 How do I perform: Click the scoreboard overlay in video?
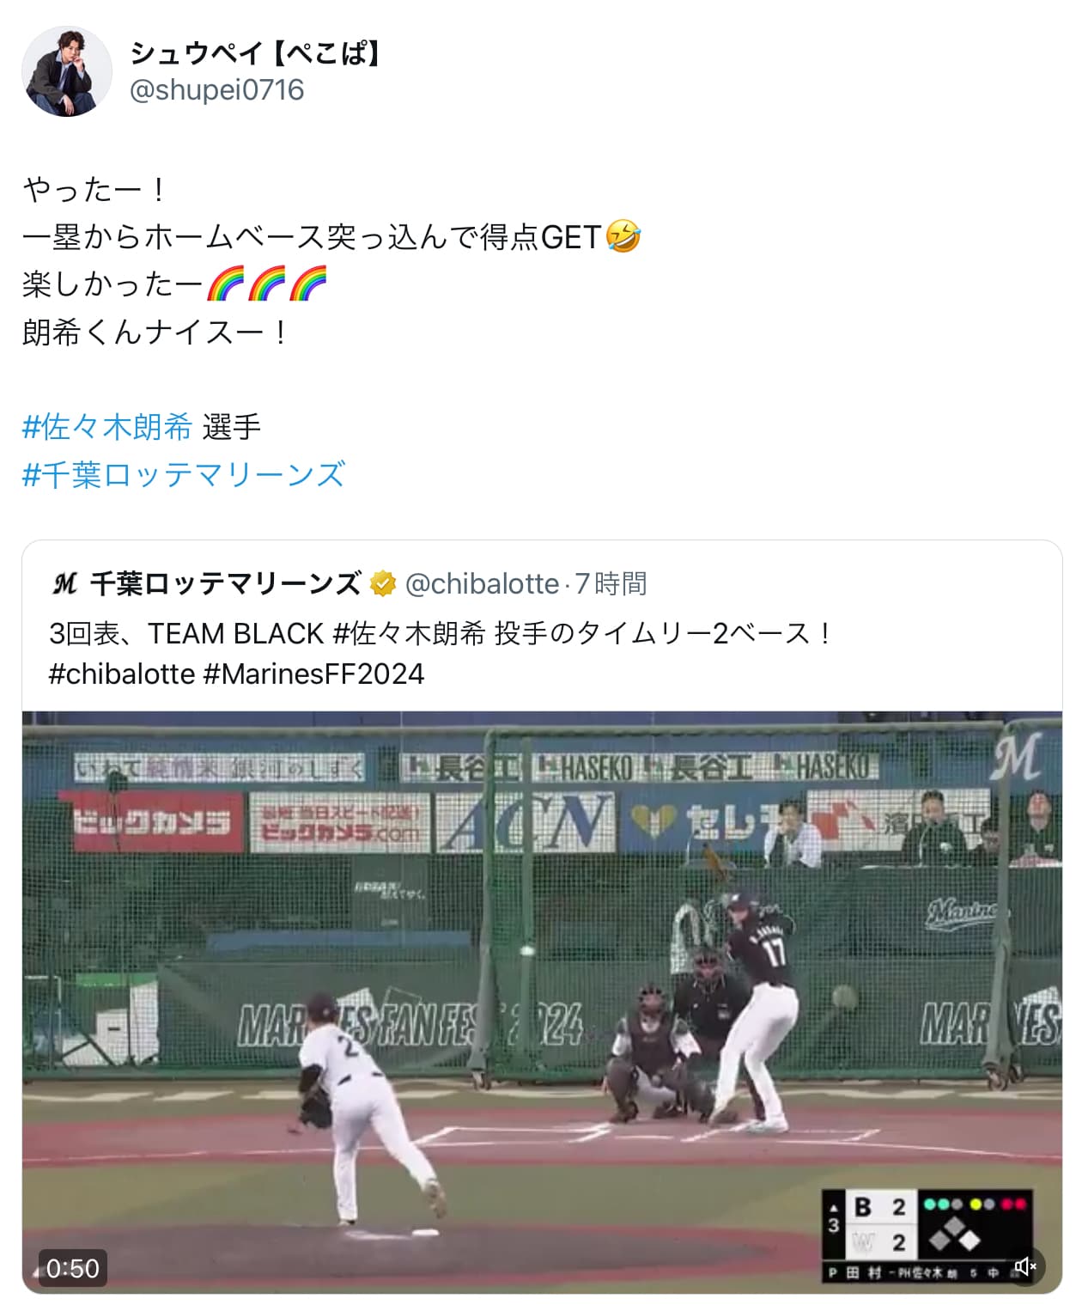pos(927,1237)
